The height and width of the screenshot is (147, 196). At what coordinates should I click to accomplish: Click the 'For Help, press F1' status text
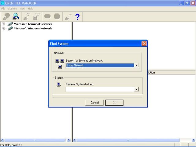pos(11,145)
